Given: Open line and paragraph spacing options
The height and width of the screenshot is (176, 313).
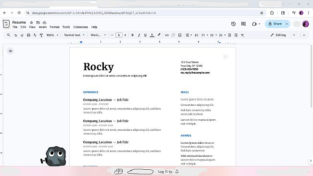Looking at the screenshot, I should tap(197, 35).
